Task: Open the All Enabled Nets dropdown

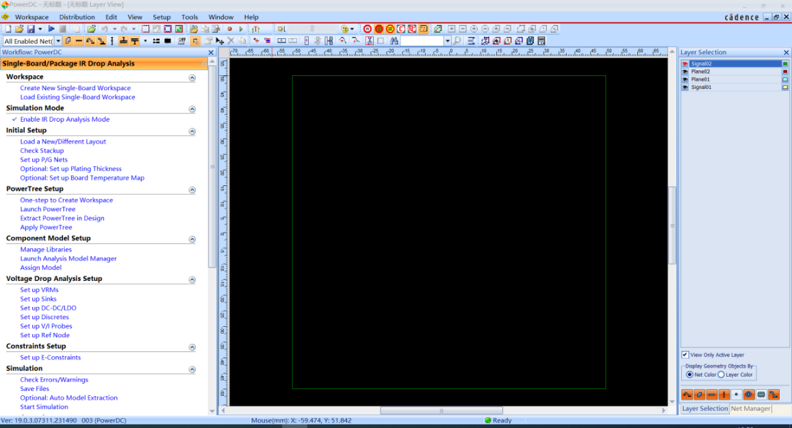Action: click(x=58, y=41)
